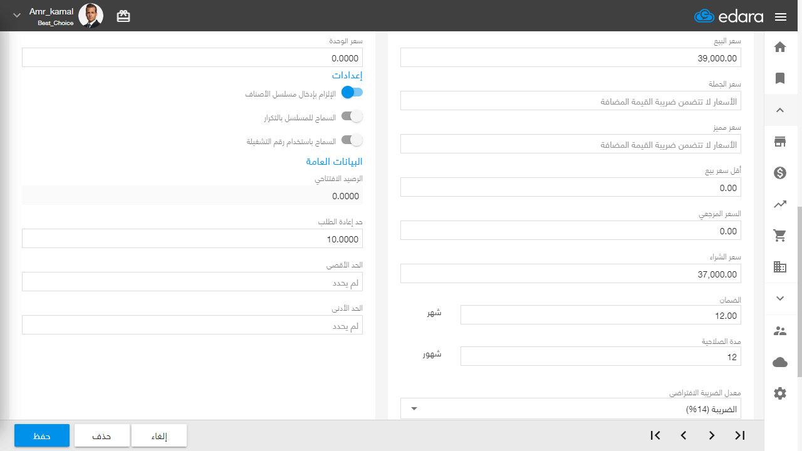Collapse sidebar section with up chevron
This screenshot has height=451, width=802.
(x=780, y=110)
